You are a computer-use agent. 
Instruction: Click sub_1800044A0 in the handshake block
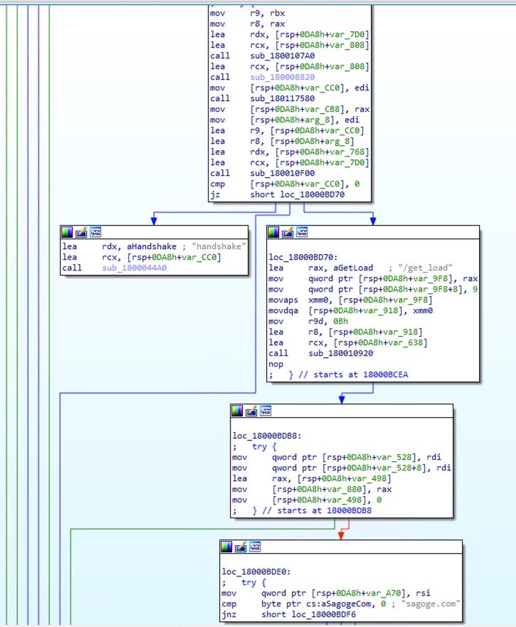click(135, 268)
